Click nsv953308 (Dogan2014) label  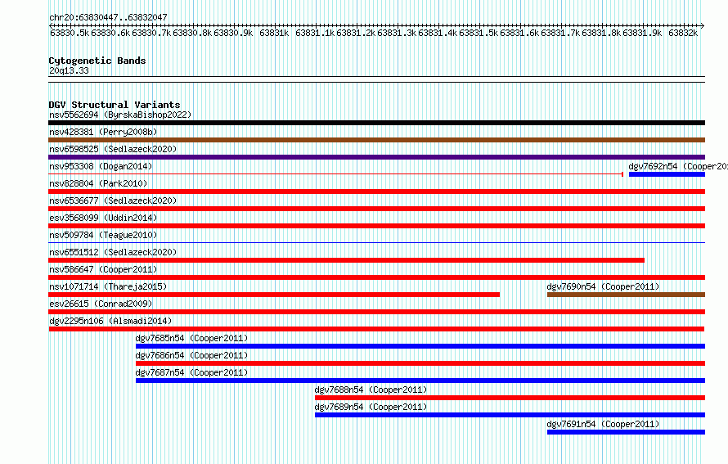pos(101,166)
